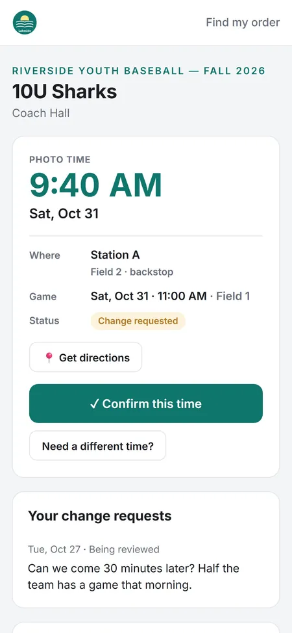This screenshot has height=633, width=292.
Task: Open the Oct 27 change request message
Action: tap(134, 576)
